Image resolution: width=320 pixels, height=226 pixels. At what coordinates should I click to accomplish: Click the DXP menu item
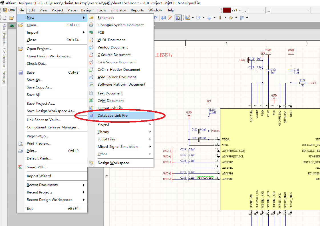point(11,10)
